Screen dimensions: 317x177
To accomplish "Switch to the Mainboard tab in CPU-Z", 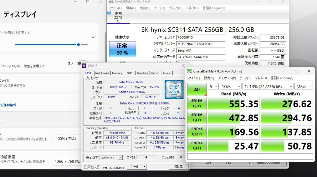I will tap(102, 73).
